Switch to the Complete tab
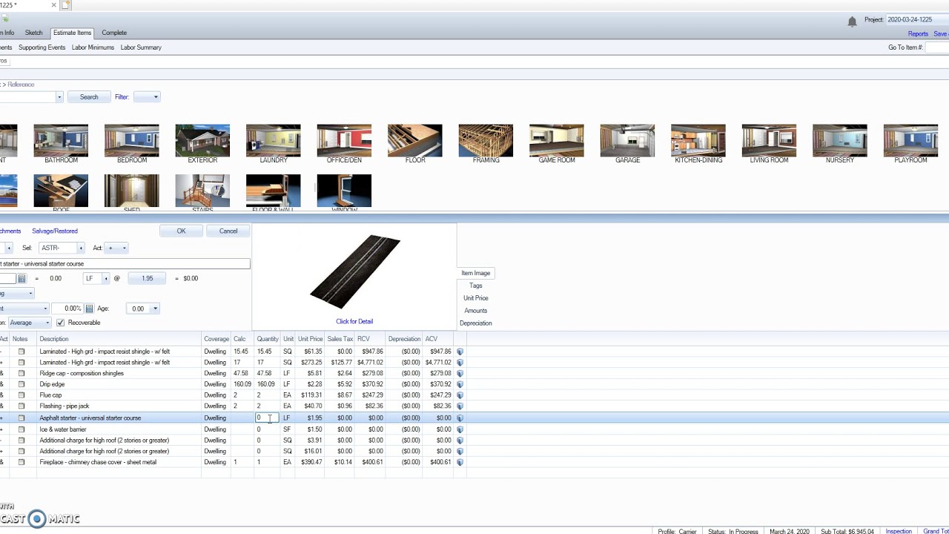The width and height of the screenshot is (949, 534). tap(114, 33)
